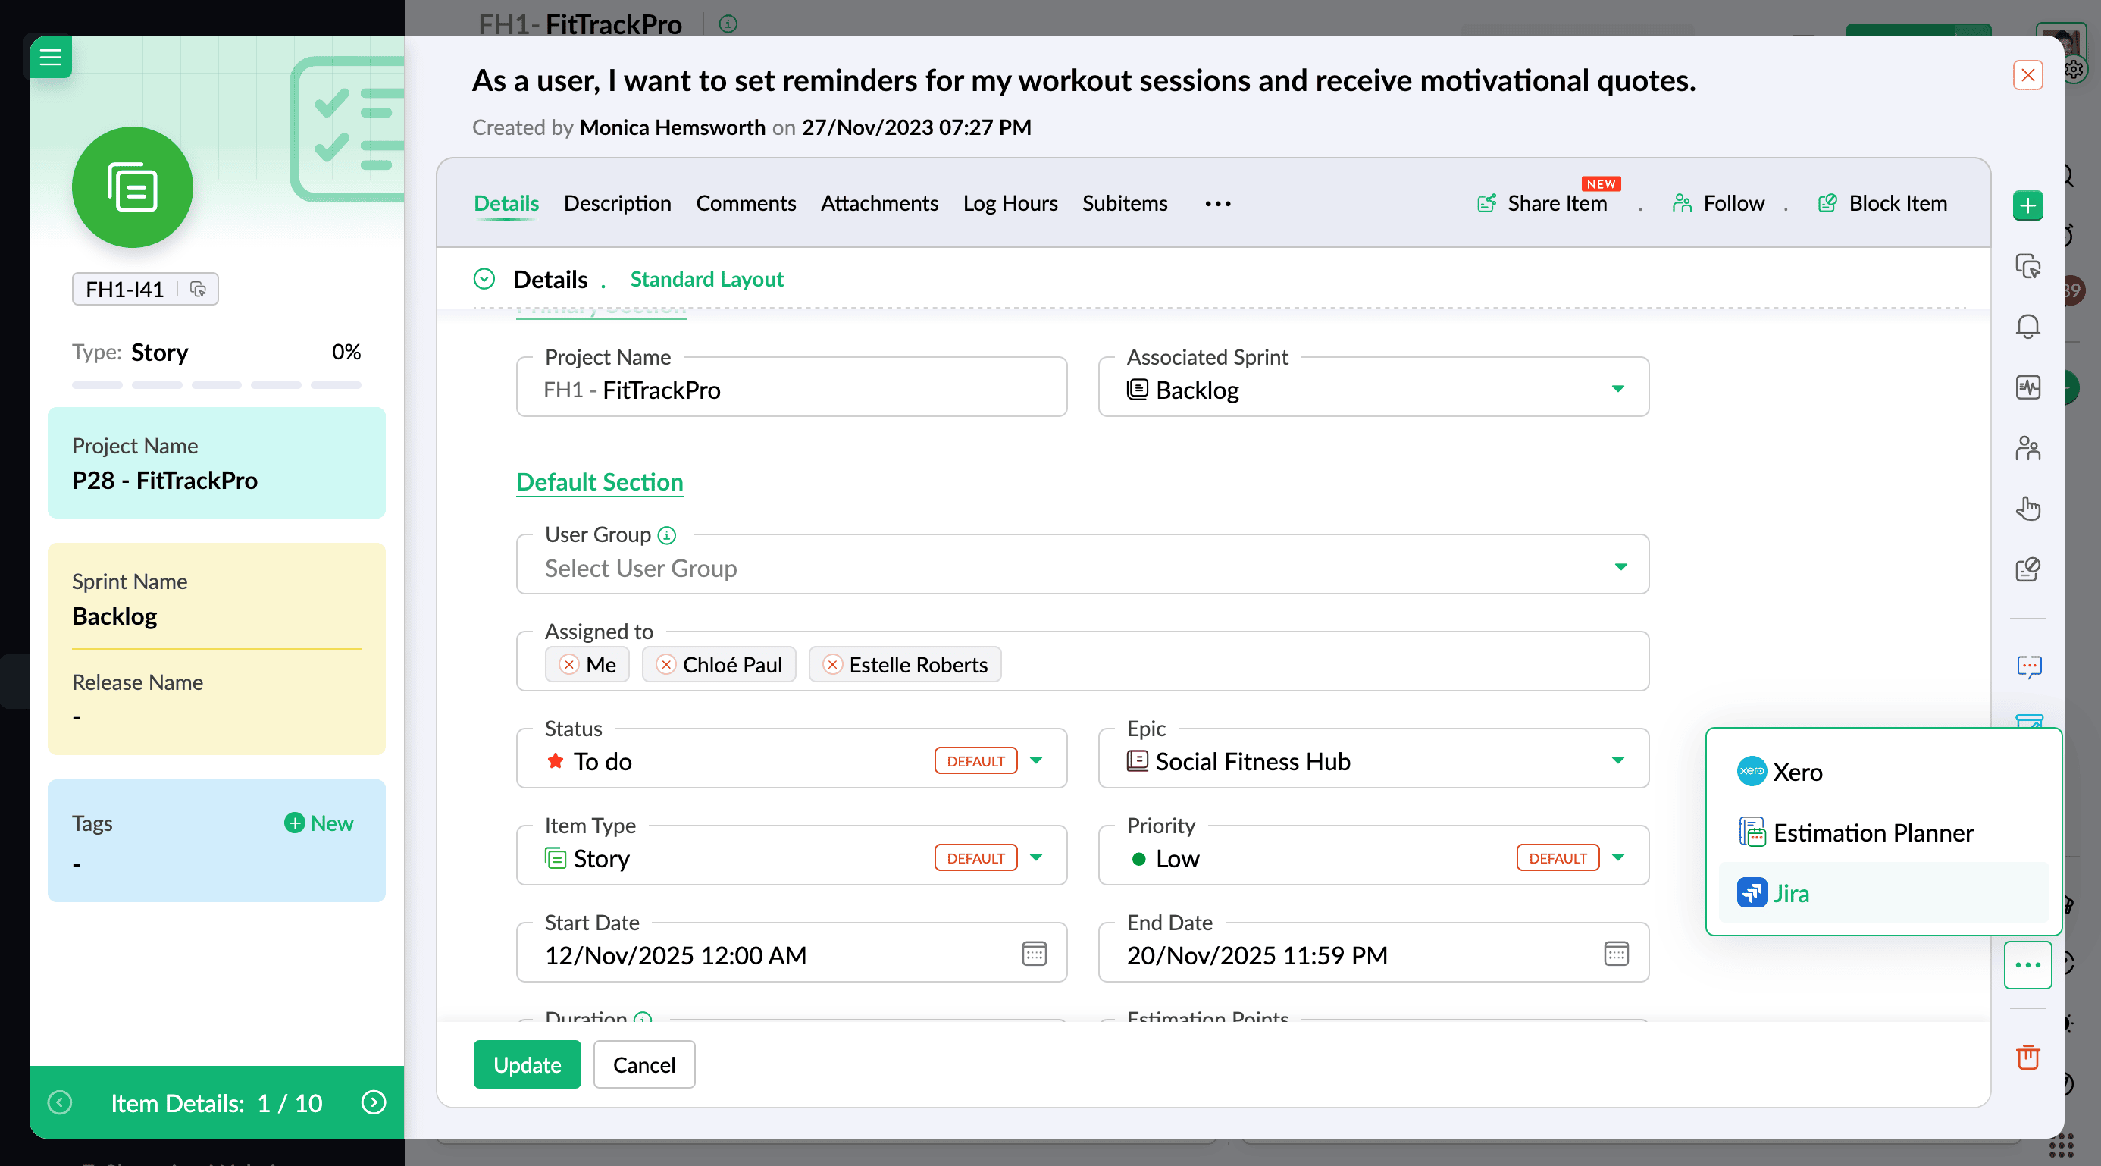Open the end date calendar picker
Image resolution: width=2101 pixels, height=1166 pixels.
pos(1616,953)
